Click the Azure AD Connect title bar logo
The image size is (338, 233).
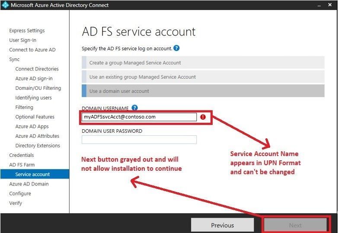(5, 5)
